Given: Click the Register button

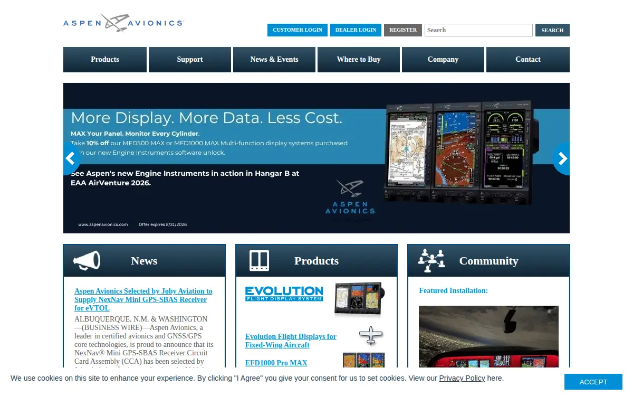Looking at the screenshot, I should coord(403,30).
